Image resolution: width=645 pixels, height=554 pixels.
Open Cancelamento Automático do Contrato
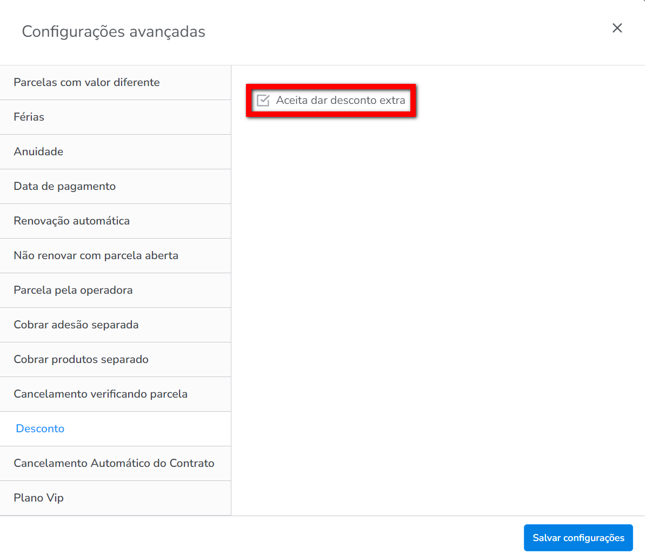click(114, 463)
